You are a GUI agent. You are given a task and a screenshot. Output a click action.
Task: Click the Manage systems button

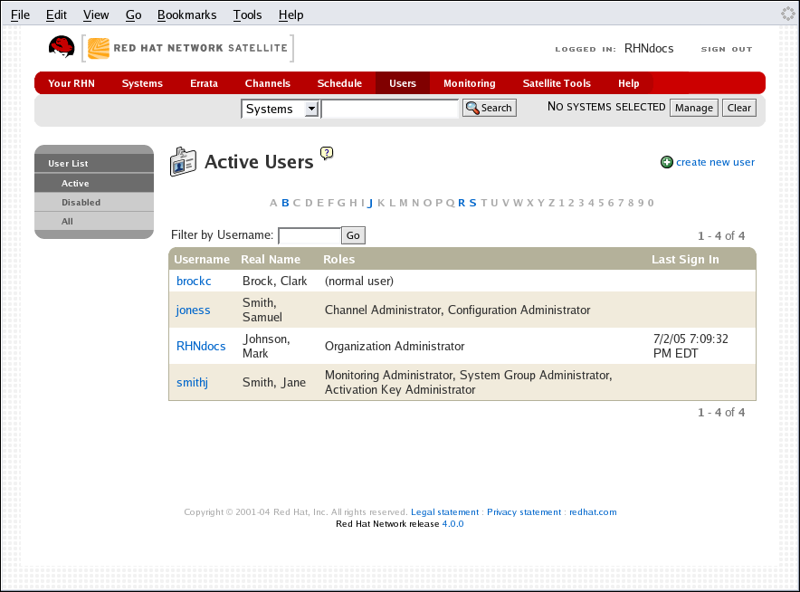[694, 108]
